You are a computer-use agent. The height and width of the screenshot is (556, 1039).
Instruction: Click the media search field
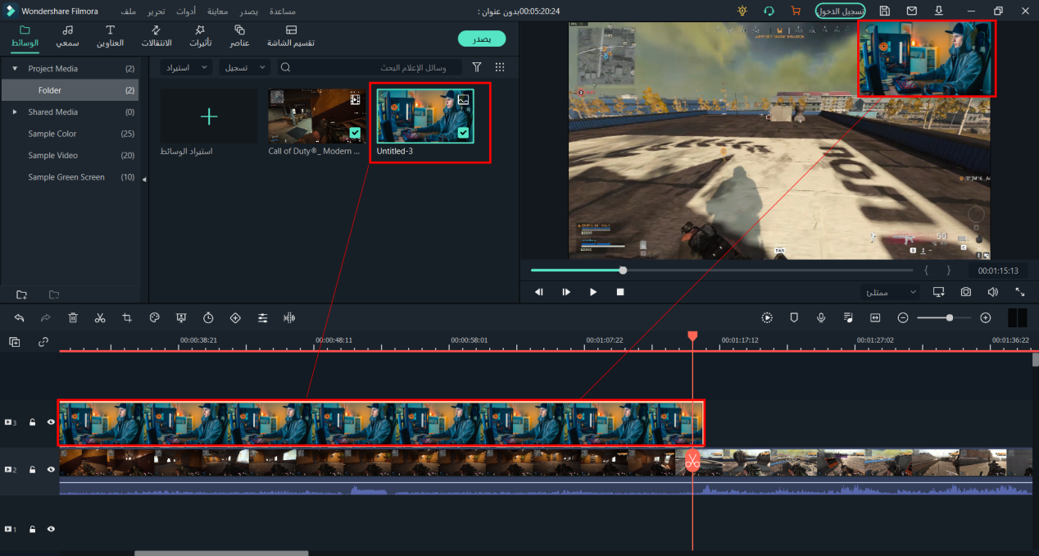tap(369, 67)
